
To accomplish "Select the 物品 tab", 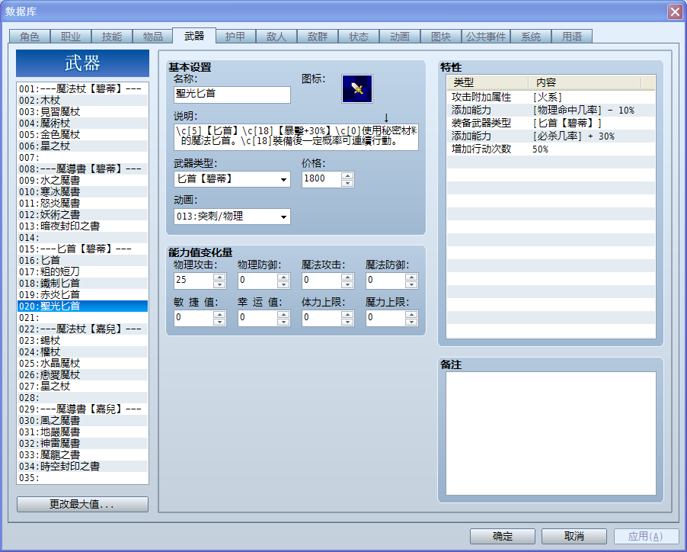I will [x=152, y=37].
